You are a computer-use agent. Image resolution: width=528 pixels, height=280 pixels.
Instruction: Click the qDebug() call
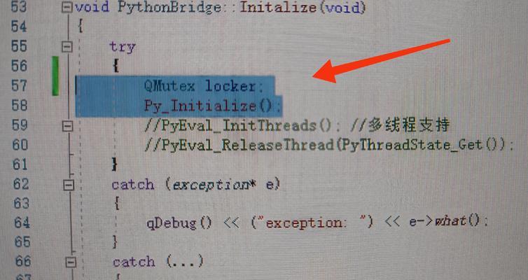pos(179,223)
